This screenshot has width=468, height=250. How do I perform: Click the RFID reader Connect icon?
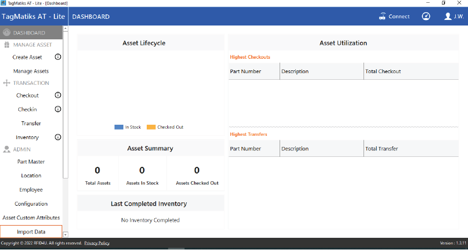pos(382,17)
